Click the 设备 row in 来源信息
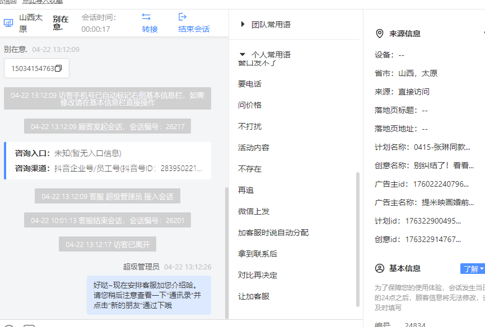Screen dimensions: 485x327 389,55
